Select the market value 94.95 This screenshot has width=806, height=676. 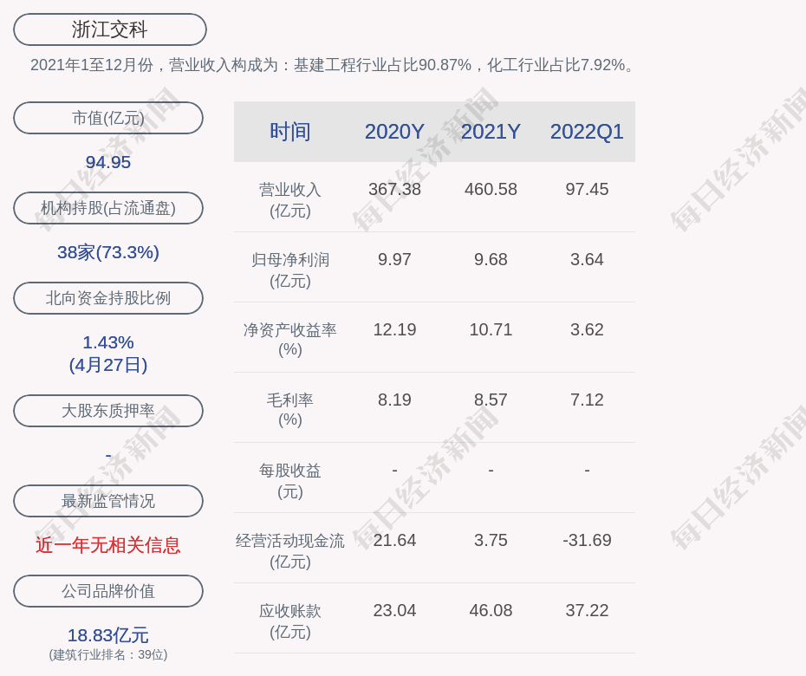coord(108,162)
